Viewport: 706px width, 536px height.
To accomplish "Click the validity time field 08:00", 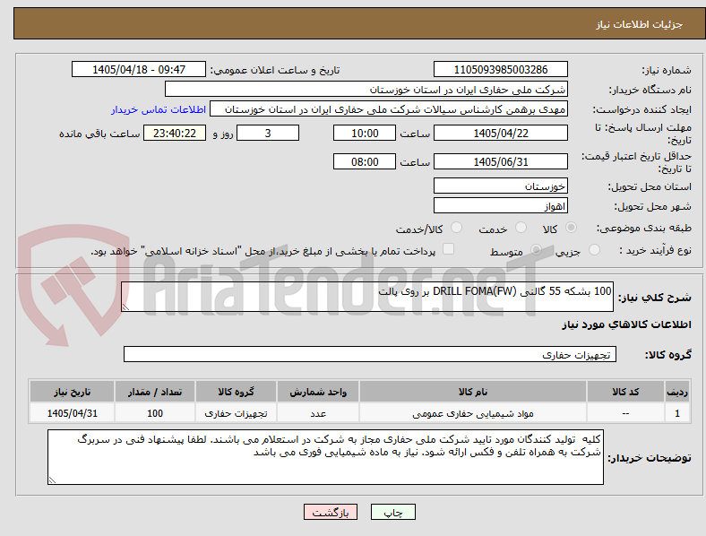I will (365, 161).
